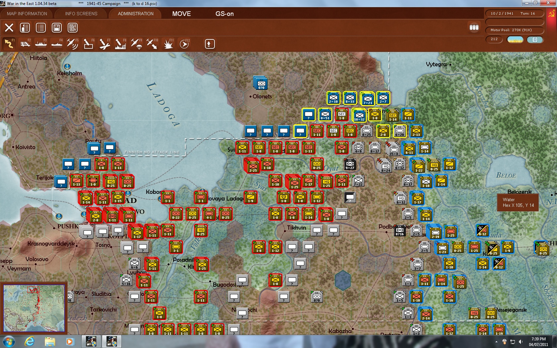Click the Water Hex X 105 tooltip
The image size is (557, 348).
(x=518, y=203)
